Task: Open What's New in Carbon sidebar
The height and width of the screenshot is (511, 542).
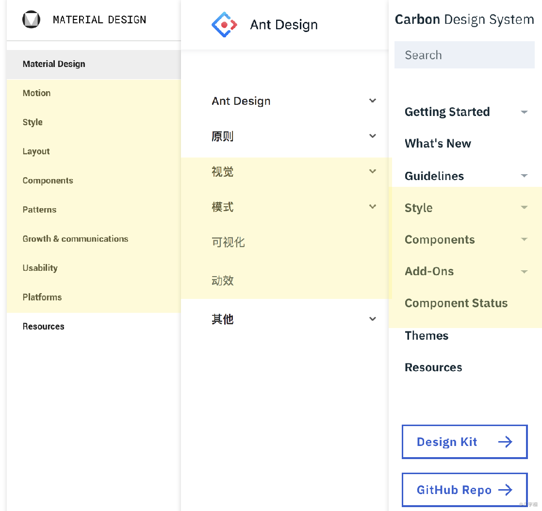Action: (438, 144)
